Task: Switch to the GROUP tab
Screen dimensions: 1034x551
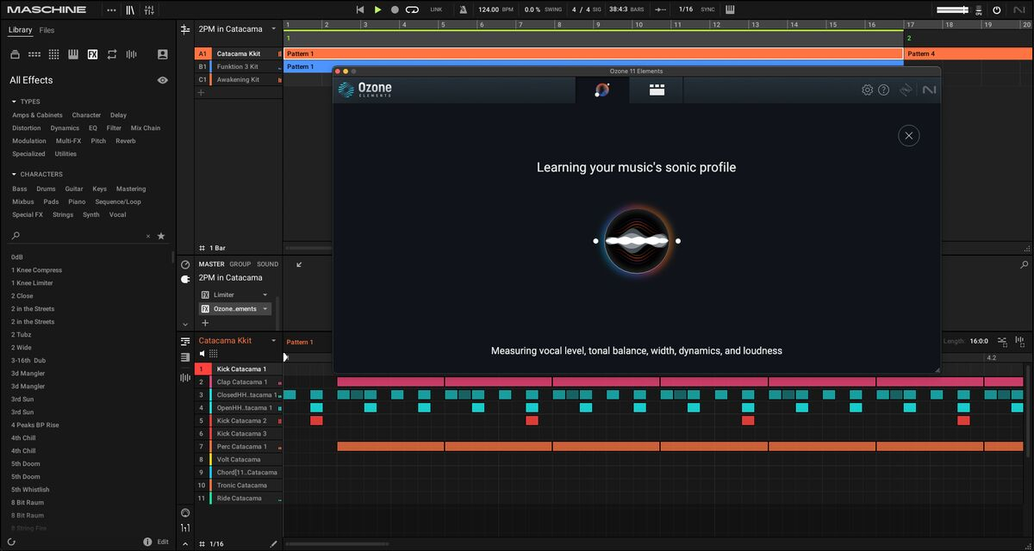Action: (240, 264)
